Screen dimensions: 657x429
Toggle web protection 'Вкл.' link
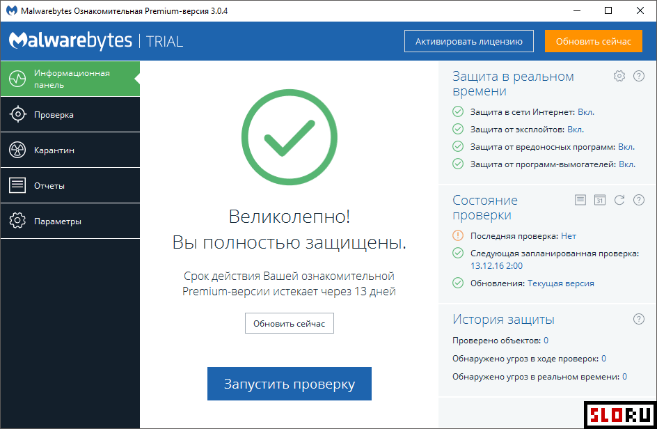586,112
